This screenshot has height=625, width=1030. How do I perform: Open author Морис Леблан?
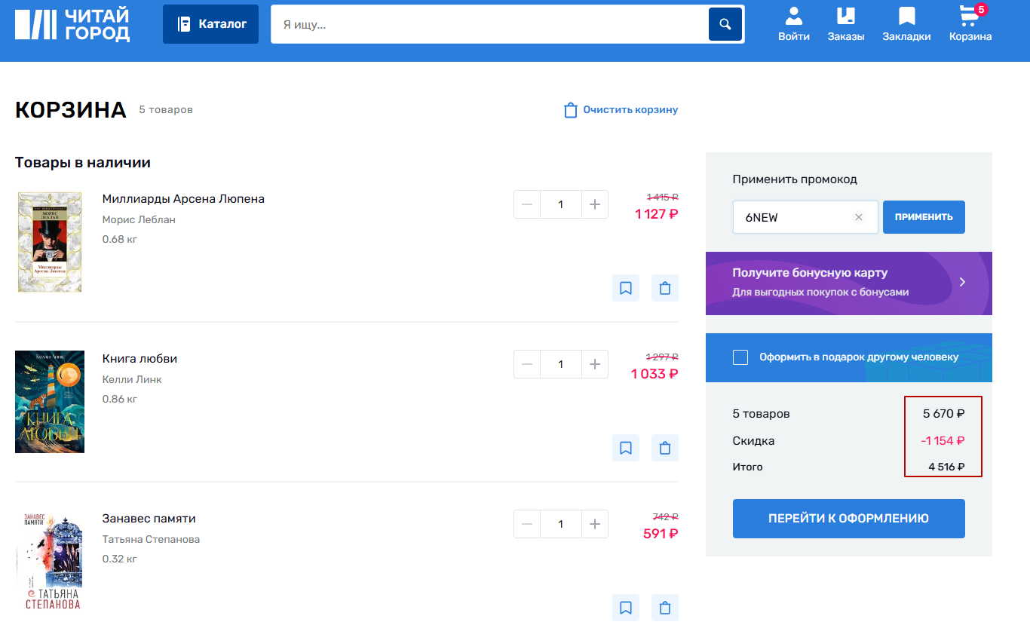click(139, 219)
